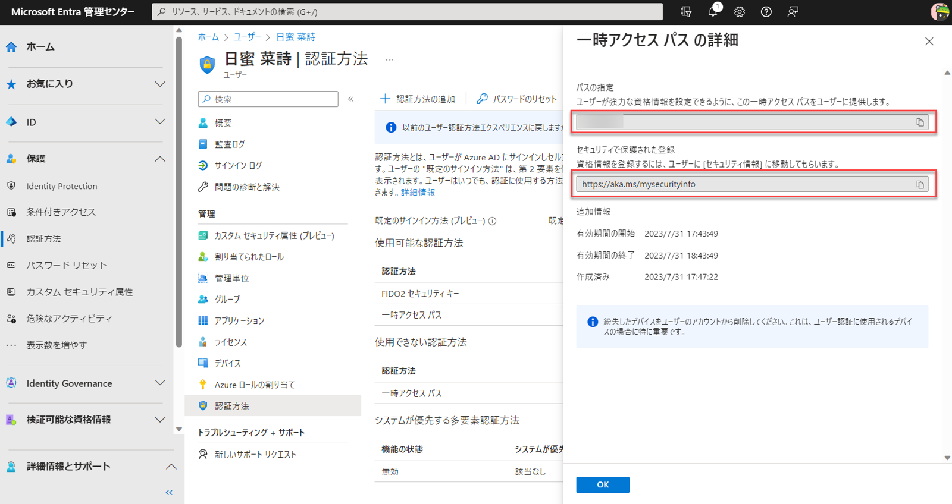
Task: Open 条件付きアクセス
Action: [x=61, y=212]
